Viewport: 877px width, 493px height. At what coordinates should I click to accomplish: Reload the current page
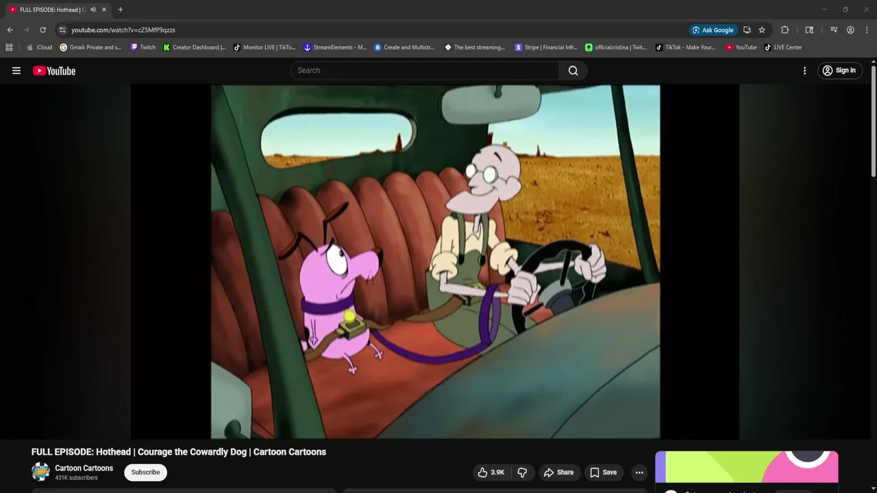42,30
